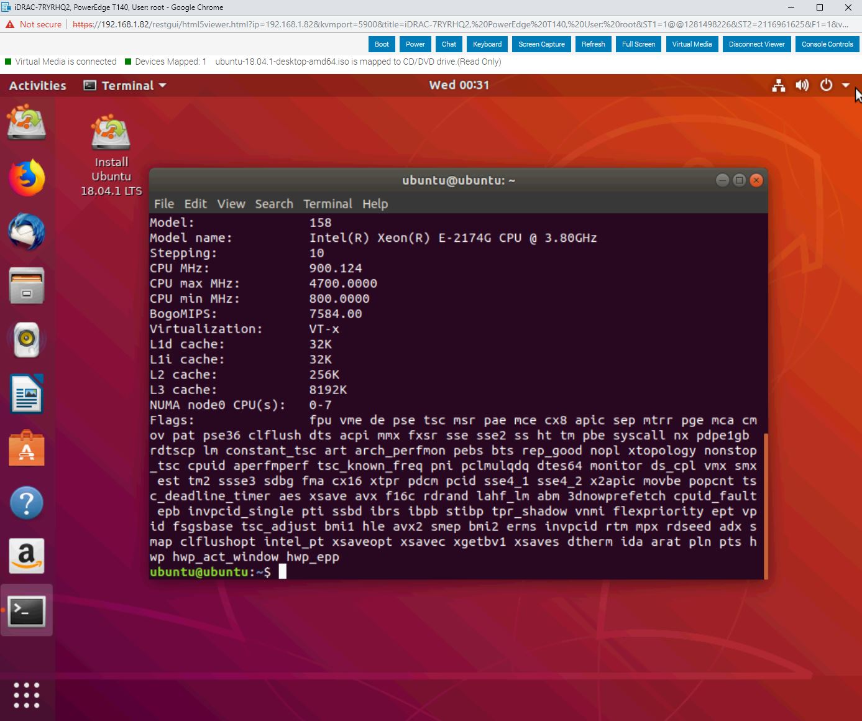Click the Virtual Media is connected status

pos(61,62)
